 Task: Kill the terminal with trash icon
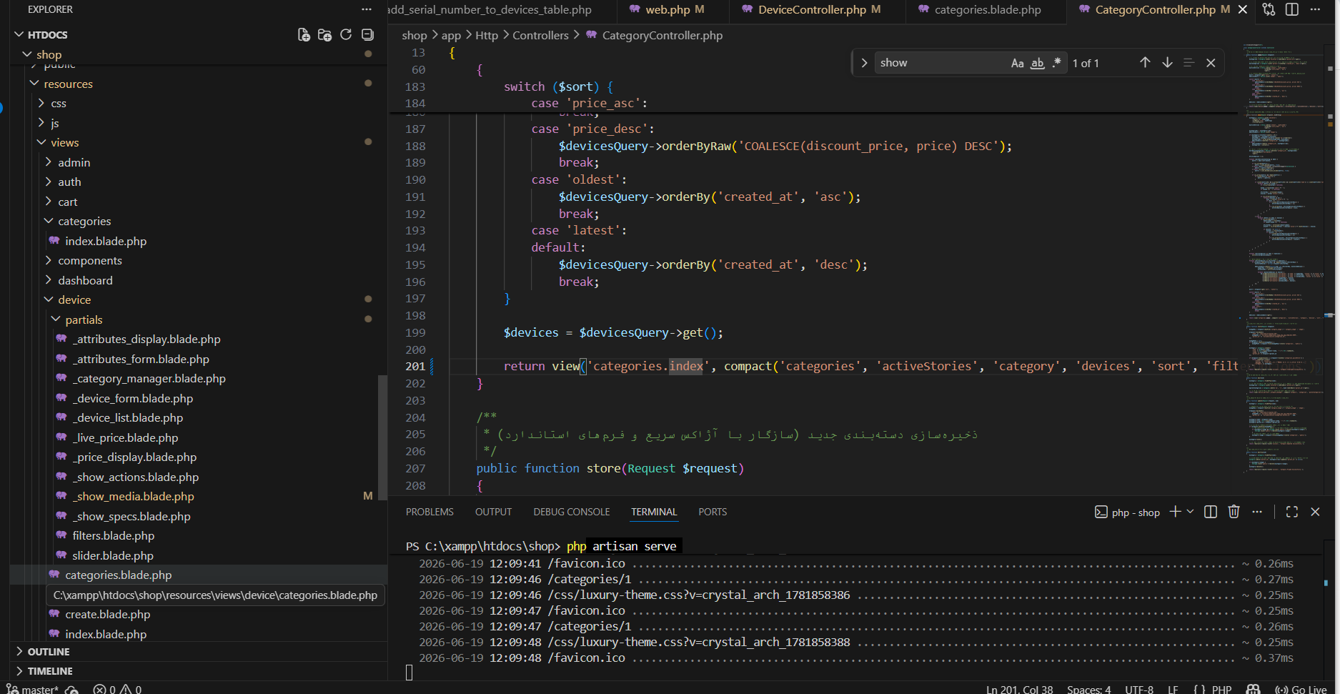[x=1234, y=512]
